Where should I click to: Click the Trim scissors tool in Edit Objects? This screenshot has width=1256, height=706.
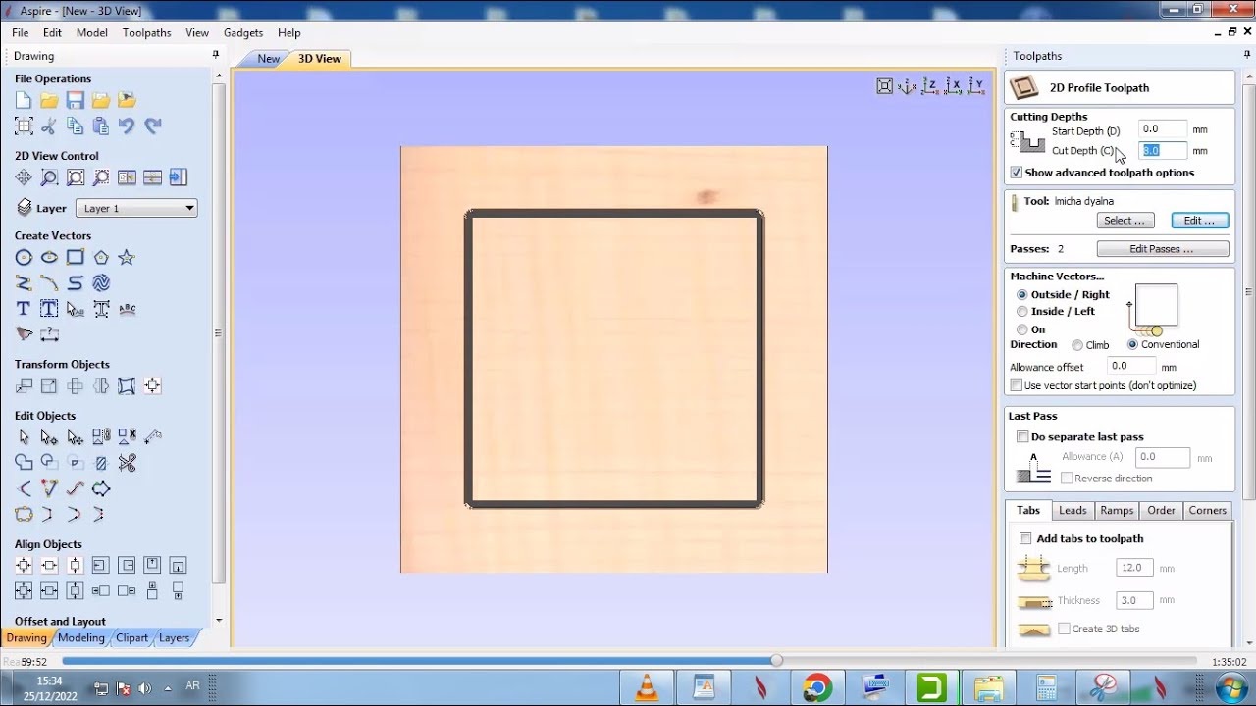coord(127,463)
